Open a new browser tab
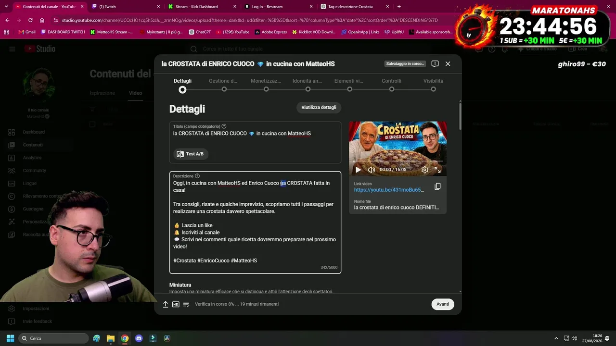This screenshot has height=346, width=616. point(399,7)
